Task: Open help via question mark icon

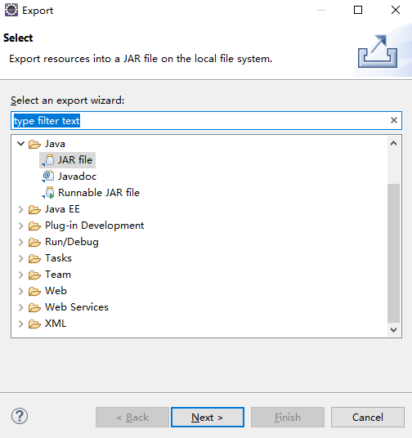Action: [x=20, y=416]
